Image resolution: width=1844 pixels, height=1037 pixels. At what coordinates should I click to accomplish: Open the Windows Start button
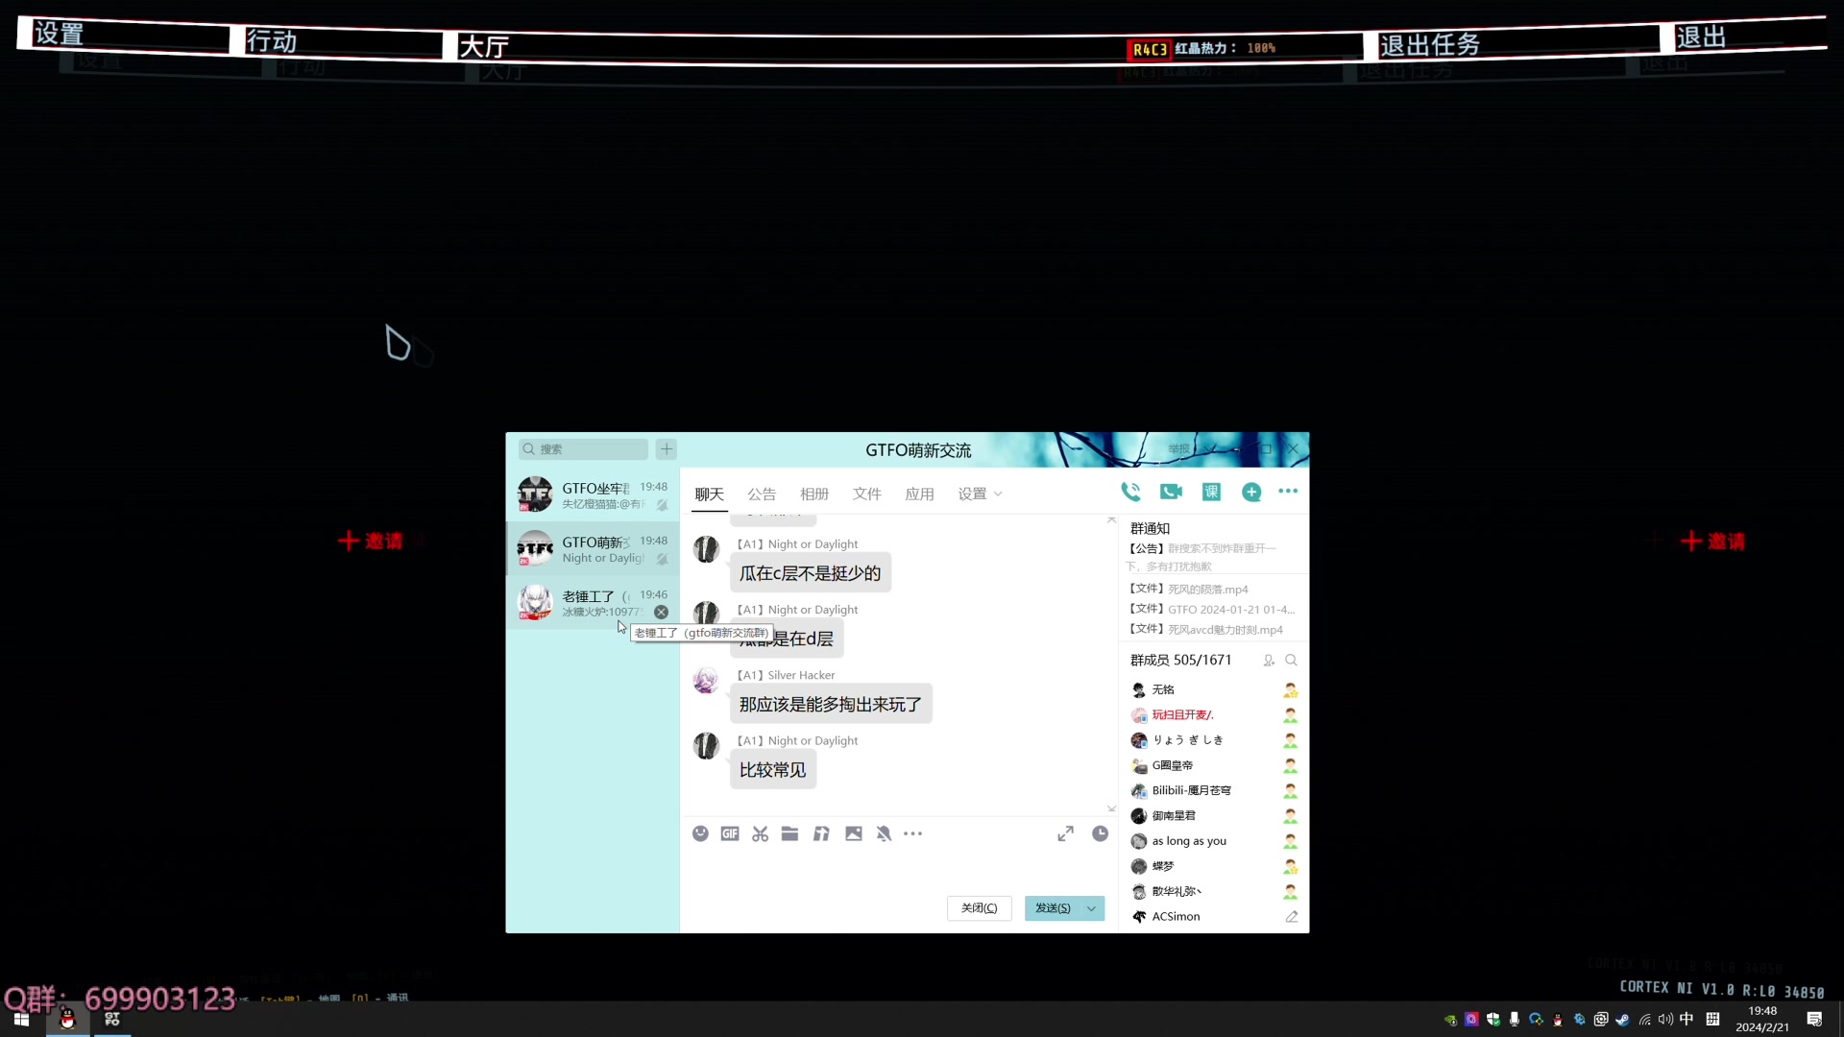pos(21,1020)
